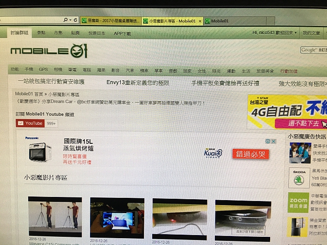Screen dimensions: 327x245
Task: Click the 一站統包搞定行動資安維護 promo link
Action: pyautogui.click(x=51, y=82)
